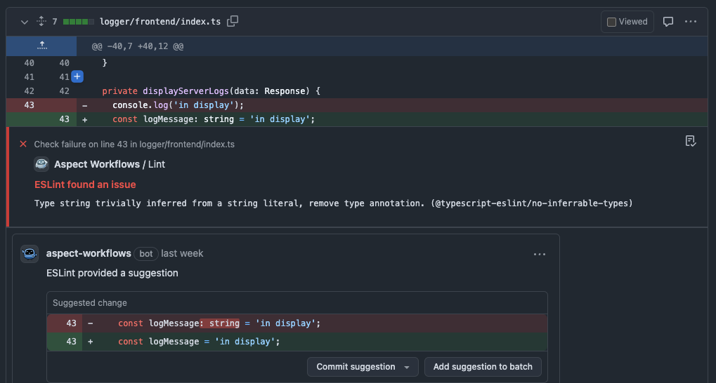This screenshot has width=716, height=383.
Task: Open the Aspect Workflows check link
Action: coord(97,164)
